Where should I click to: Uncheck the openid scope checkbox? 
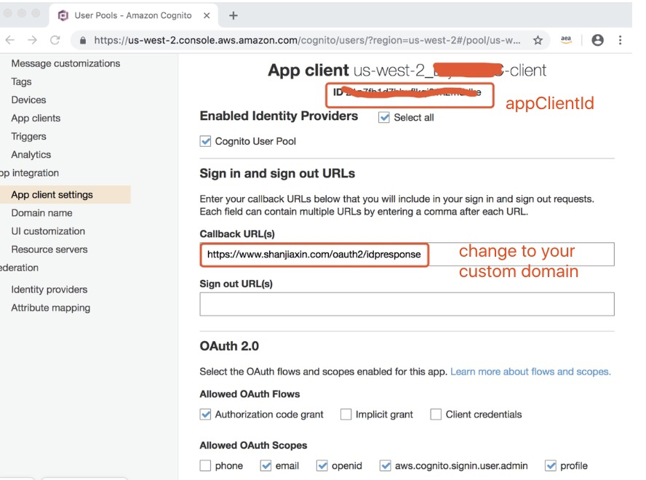322,465
